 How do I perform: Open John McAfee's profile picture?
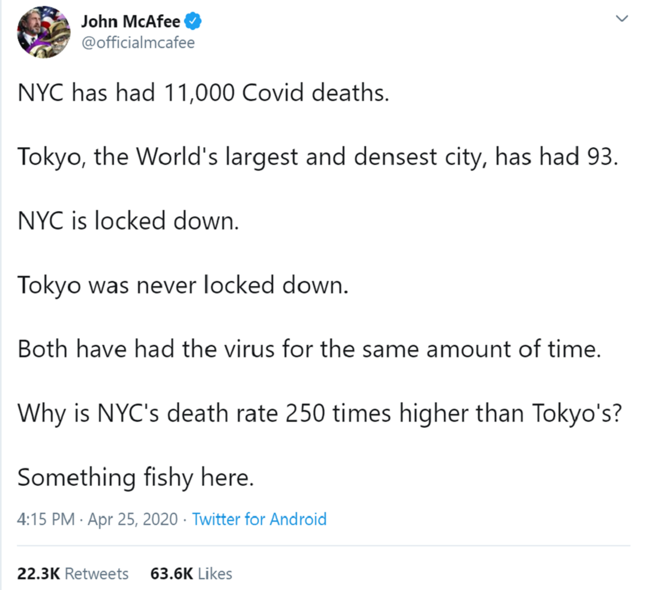(x=43, y=32)
